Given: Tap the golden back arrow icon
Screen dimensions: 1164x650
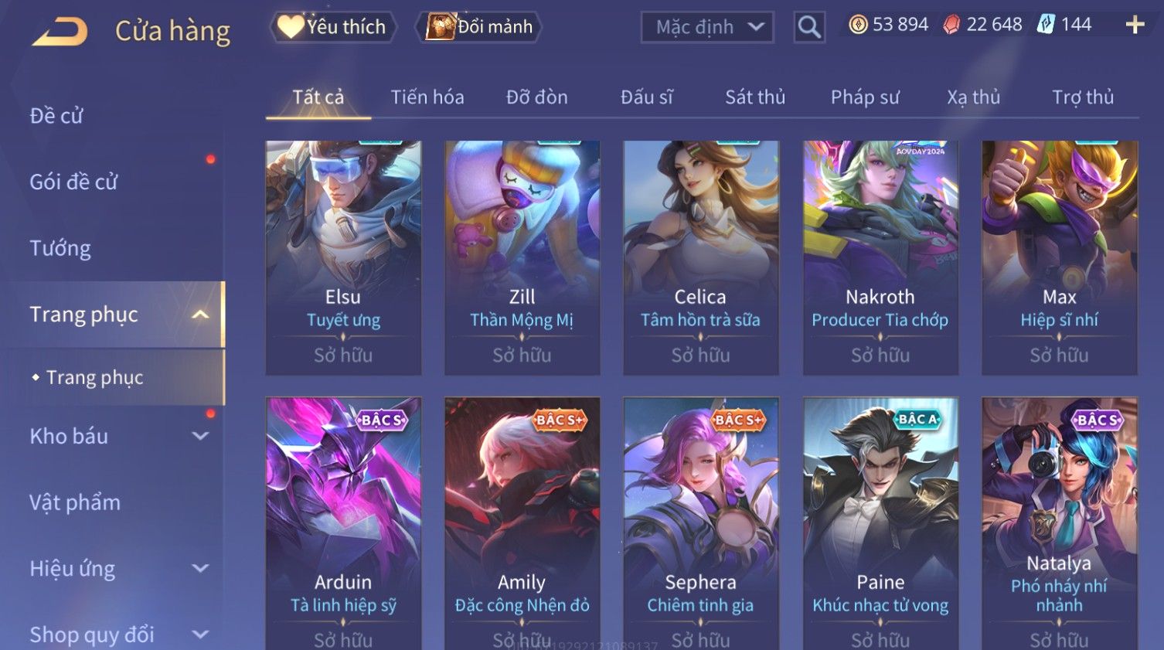Looking at the screenshot, I should coord(60,32).
